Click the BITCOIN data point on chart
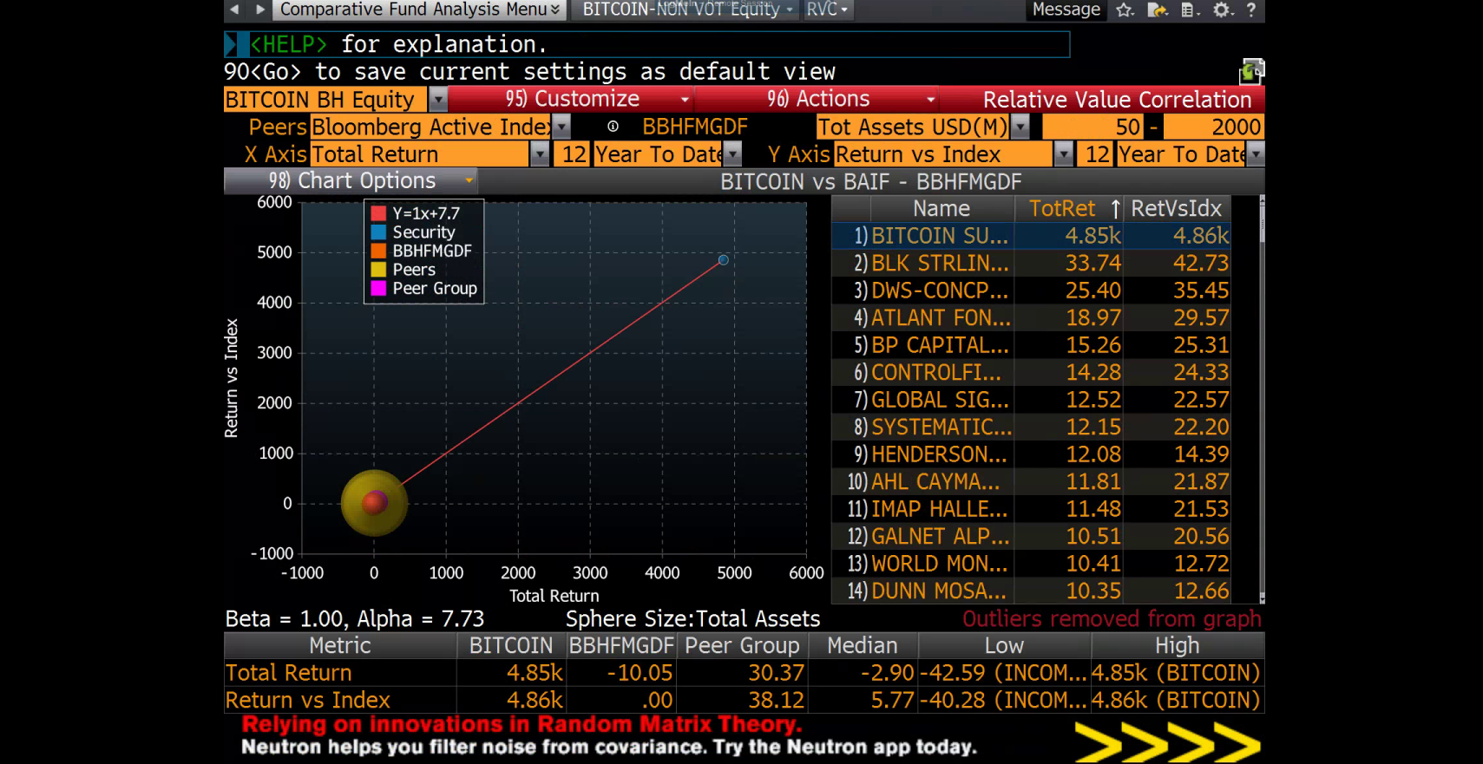 723,260
